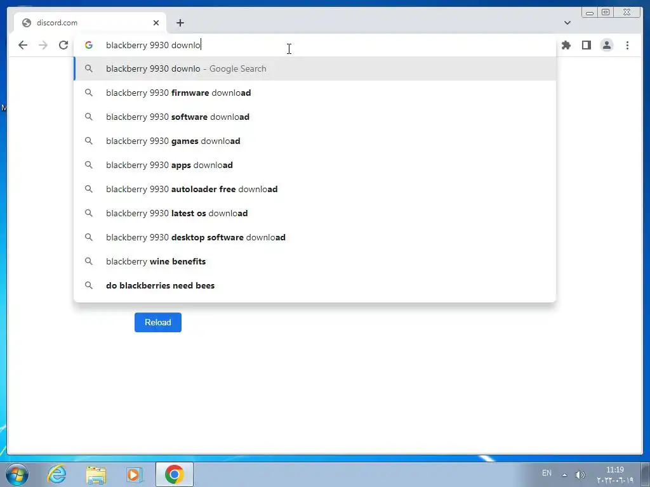Image resolution: width=650 pixels, height=487 pixels.
Task: Select 'do blackberries need bees' suggestion
Action: coord(315,285)
